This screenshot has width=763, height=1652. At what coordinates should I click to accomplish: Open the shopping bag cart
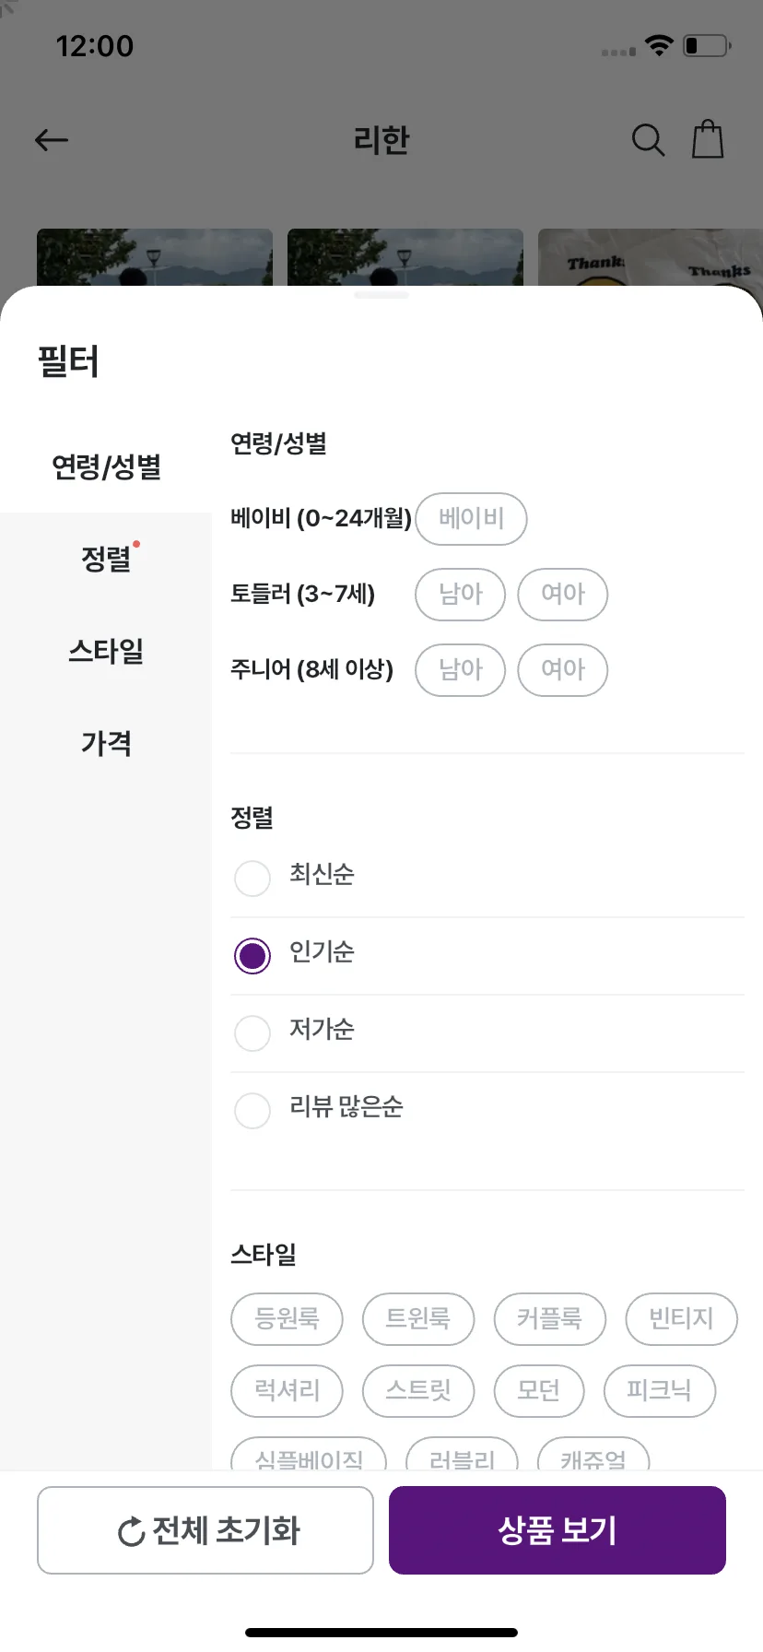click(x=708, y=139)
